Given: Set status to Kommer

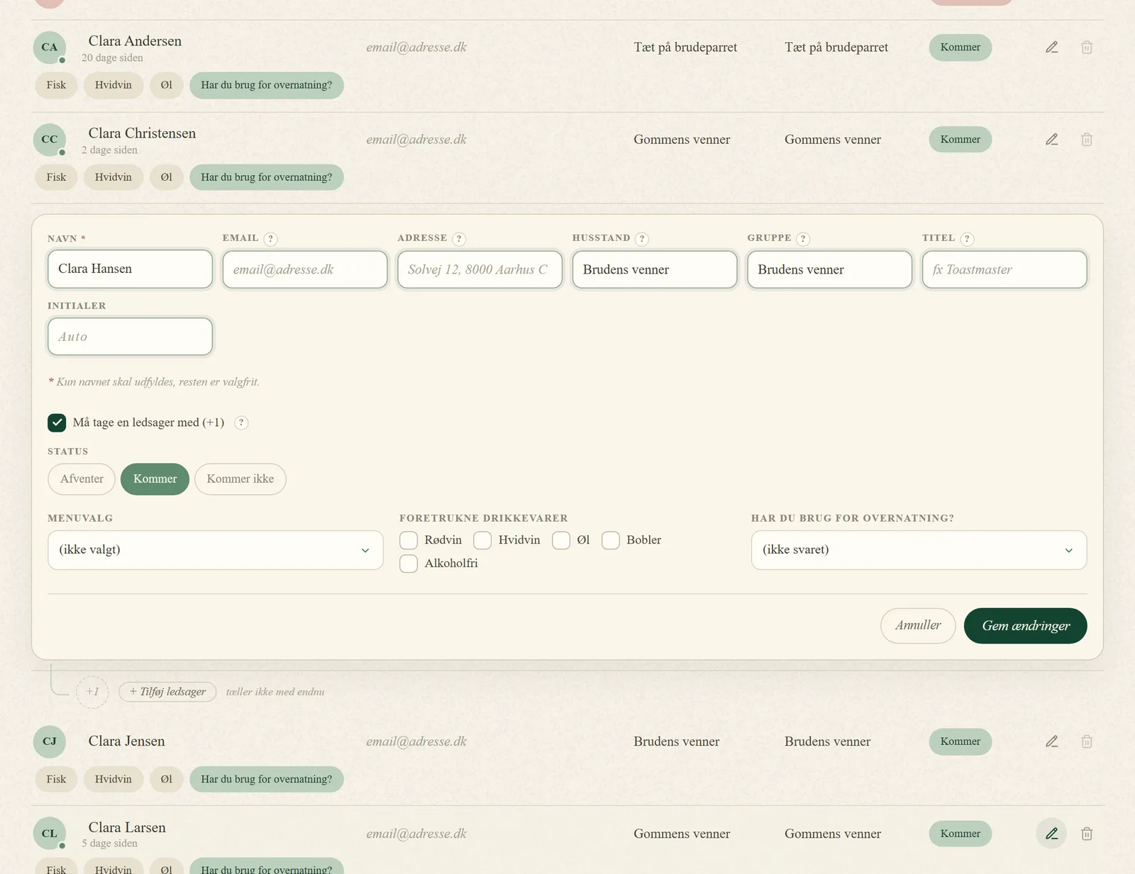Looking at the screenshot, I should click(x=155, y=479).
